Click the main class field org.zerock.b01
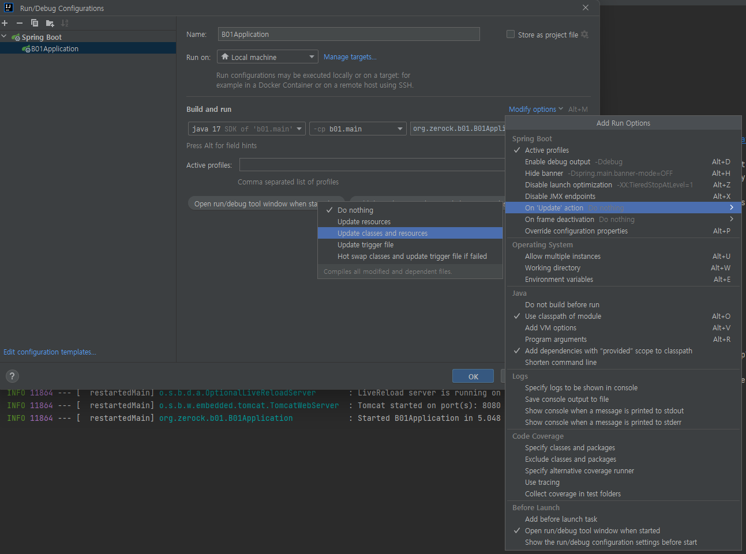 [458, 129]
